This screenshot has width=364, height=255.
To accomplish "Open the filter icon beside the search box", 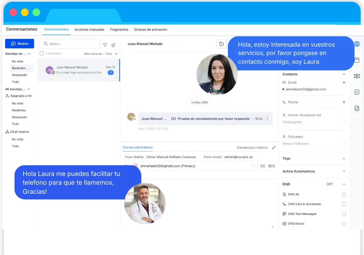I will [105, 45].
